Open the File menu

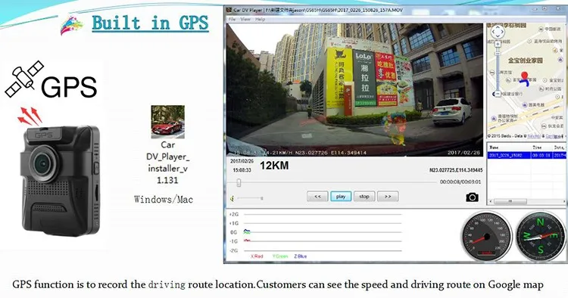(233, 19)
